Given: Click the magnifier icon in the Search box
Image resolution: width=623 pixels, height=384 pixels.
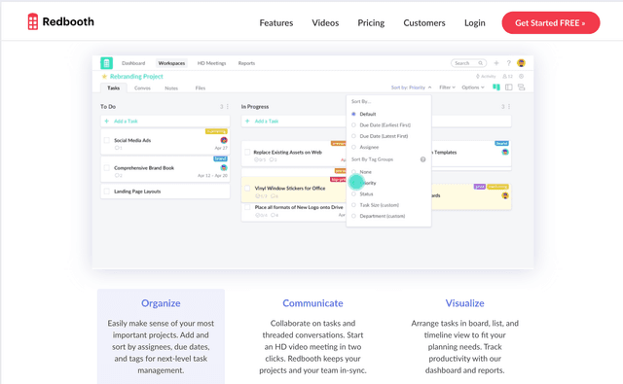Looking at the screenshot, I should (480, 63).
